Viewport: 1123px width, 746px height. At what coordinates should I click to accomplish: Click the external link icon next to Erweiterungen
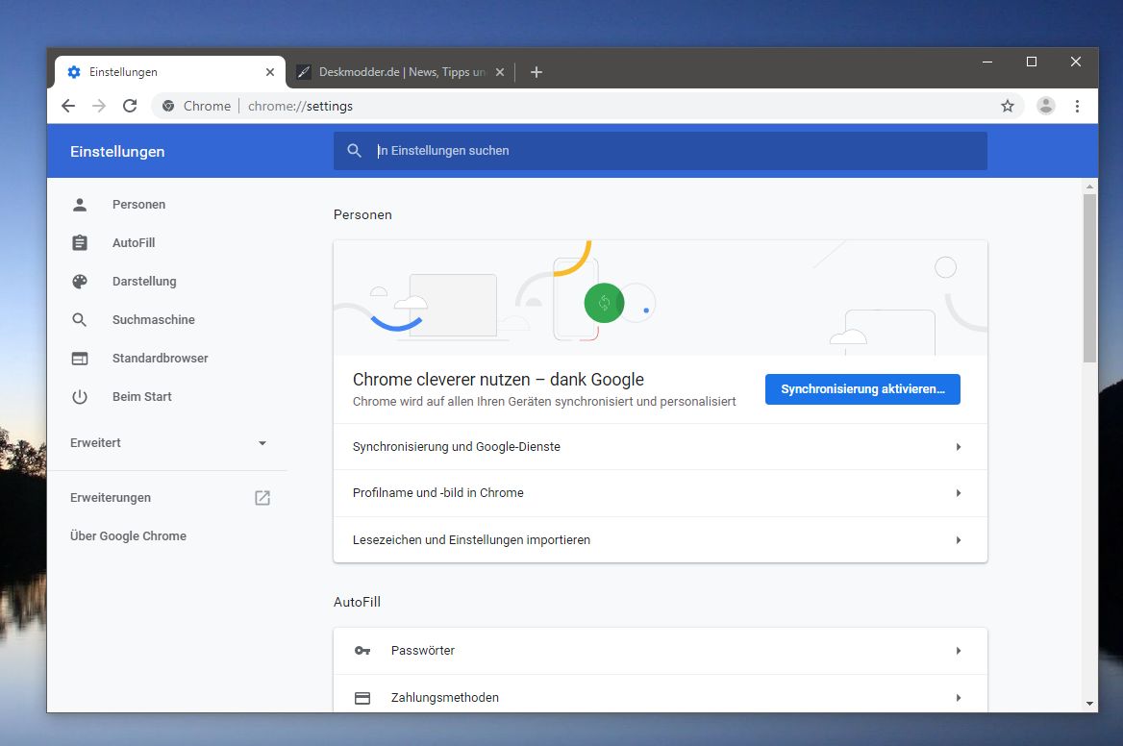[x=262, y=498]
